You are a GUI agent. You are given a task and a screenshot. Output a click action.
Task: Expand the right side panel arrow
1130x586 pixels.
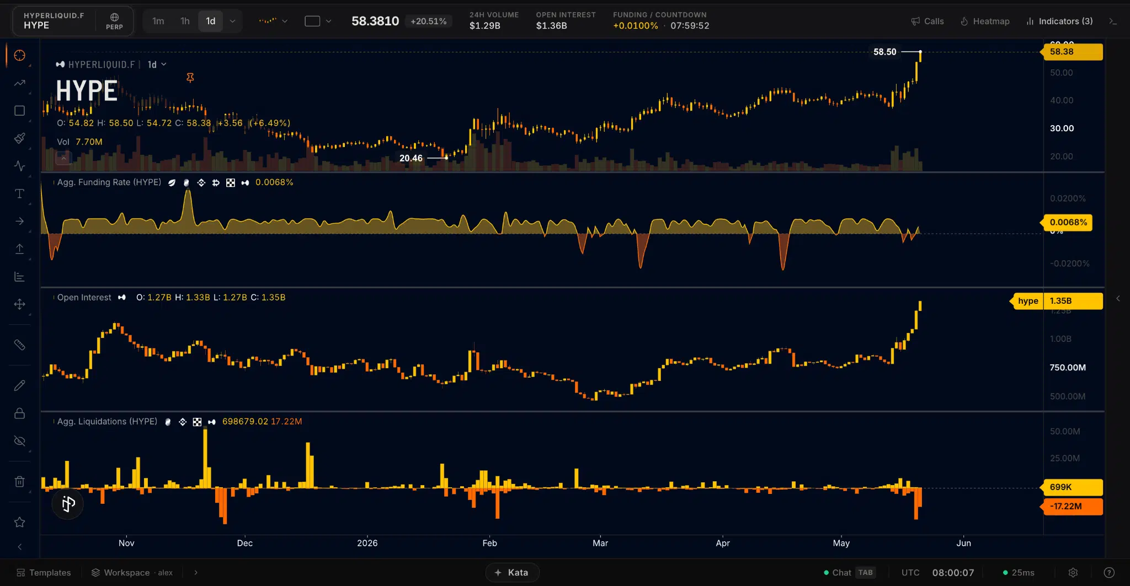1118,299
